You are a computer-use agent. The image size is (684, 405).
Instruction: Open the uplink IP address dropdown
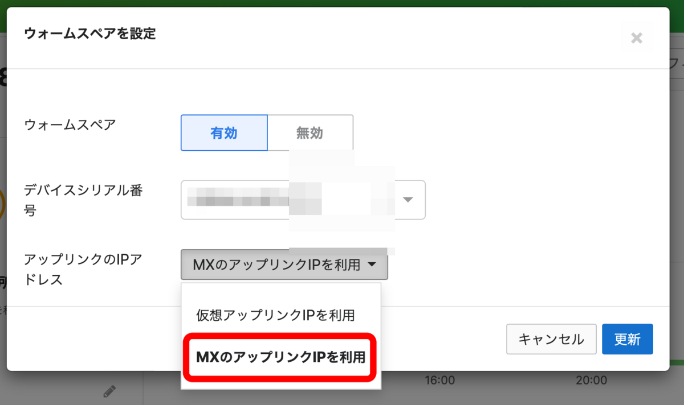tap(283, 265)
